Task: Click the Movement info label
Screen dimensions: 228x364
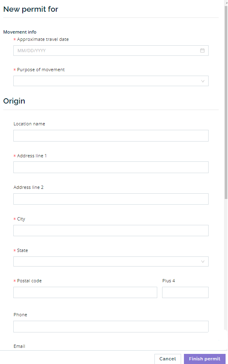Action: coord(20,32)
